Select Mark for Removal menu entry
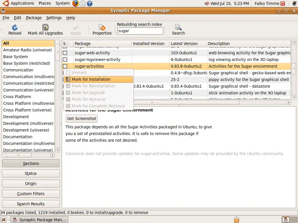Image resolution: width=298 pixels, height=223 pixels. tap(98, 99)
